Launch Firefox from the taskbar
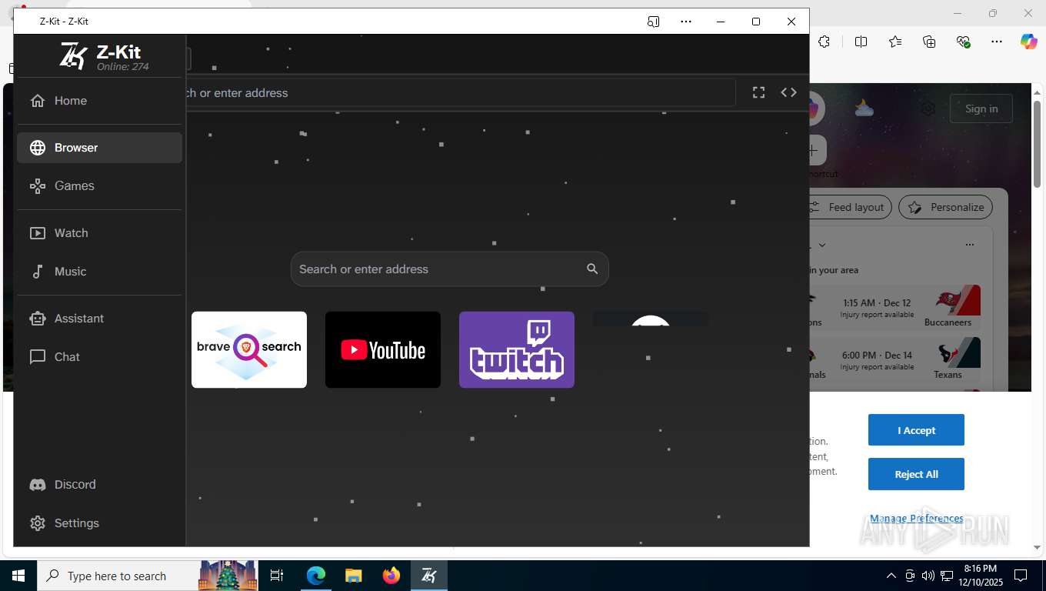The width and height of the screenshot is (1046, 591). pos(391,576)
